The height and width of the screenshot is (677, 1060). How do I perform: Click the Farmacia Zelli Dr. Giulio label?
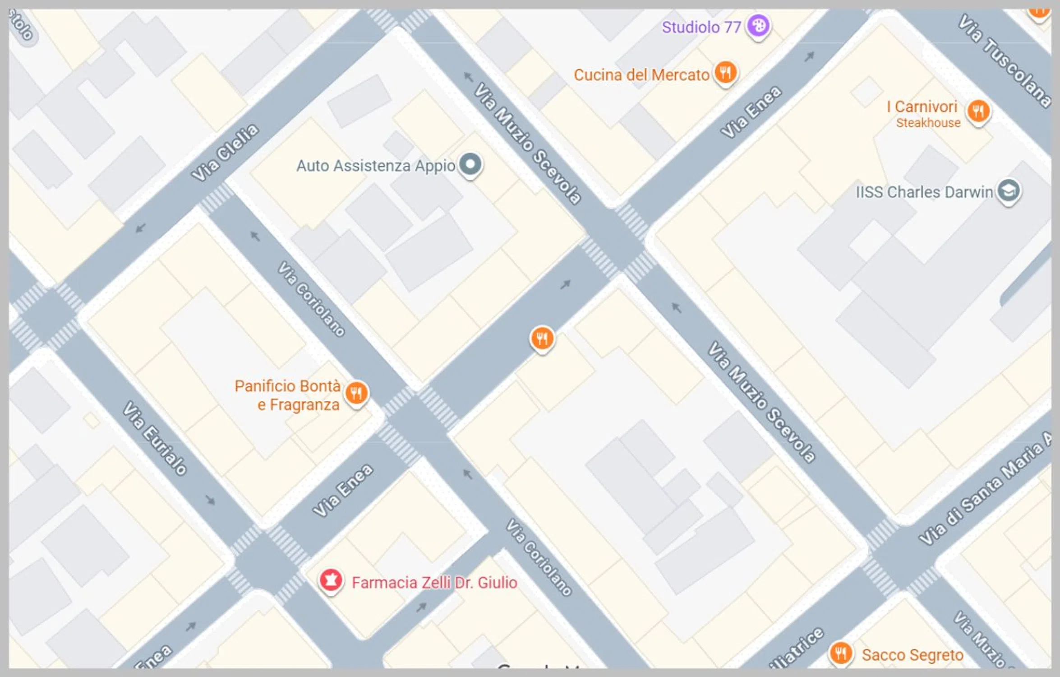click(x=434, y=583)
